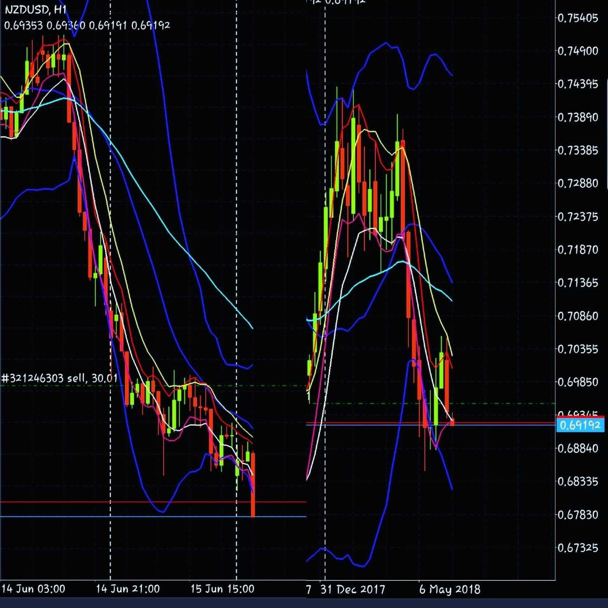This screenshot has width=608, height=608.
Task: Select the red horizontal level line on left chart
Action: 153,502
